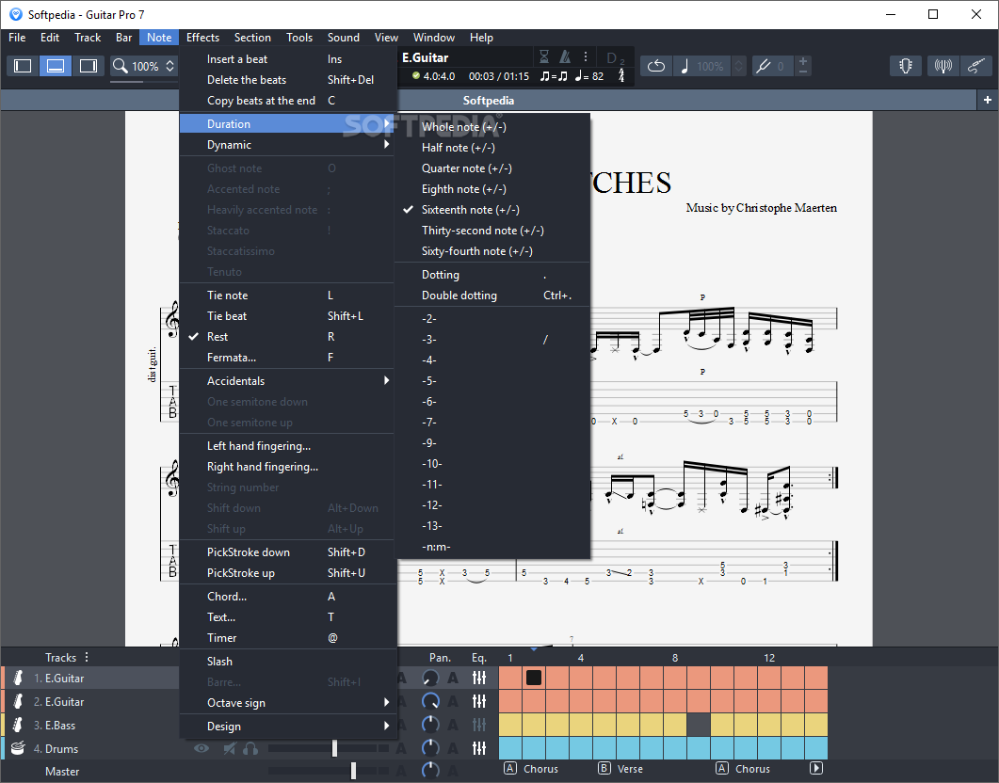Viewport: 999px width, 783px height.
Task: Click the Duration submenu entry
Action: [286, 124]
